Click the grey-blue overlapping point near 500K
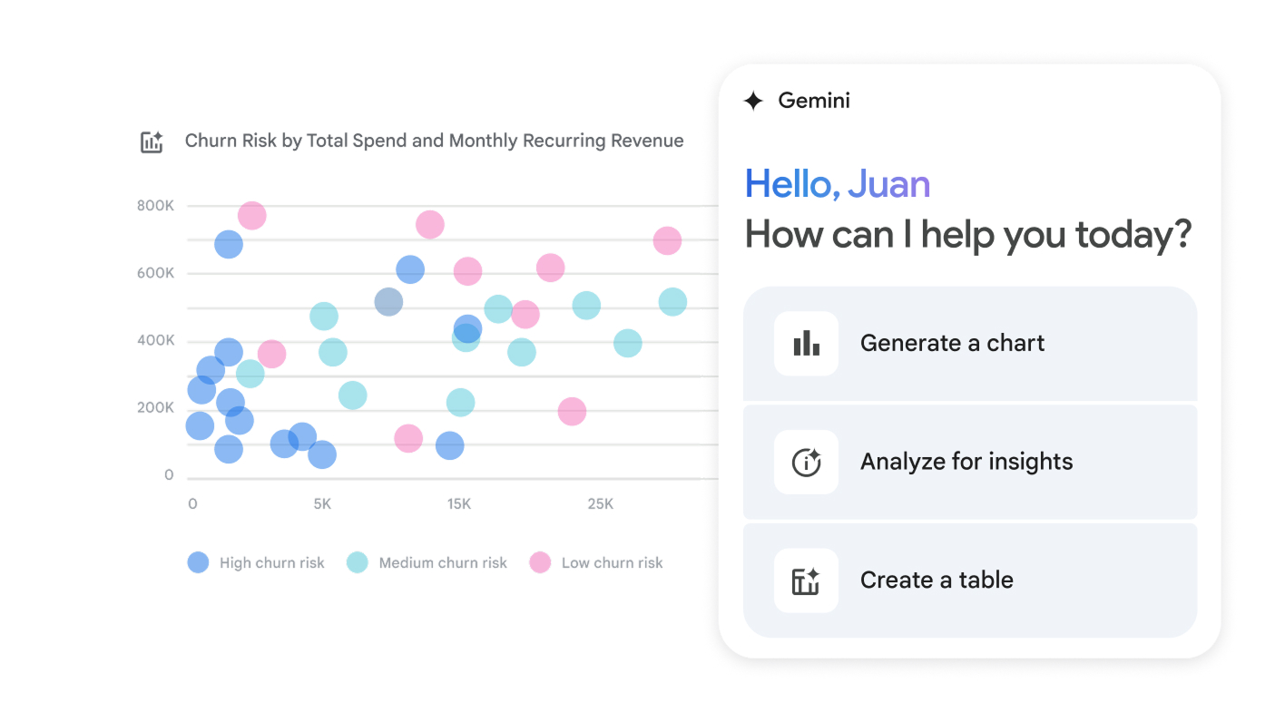The width and height of the screenshot is (1285, 722). click(388, 302)
